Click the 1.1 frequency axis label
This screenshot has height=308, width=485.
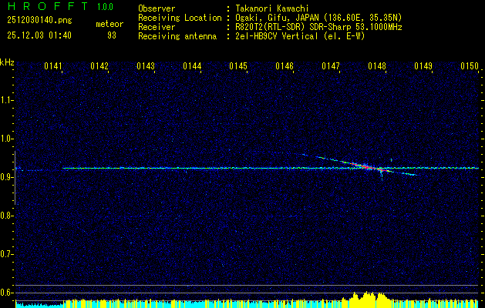tap(7, 100)
